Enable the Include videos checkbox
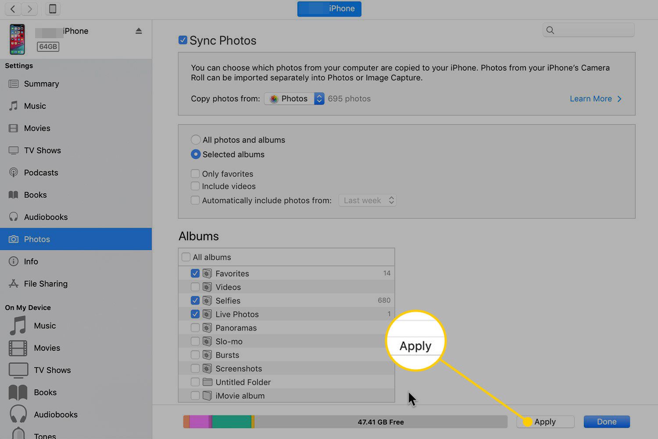This screenshot has width=658, height=439. [x=195, y=186]
